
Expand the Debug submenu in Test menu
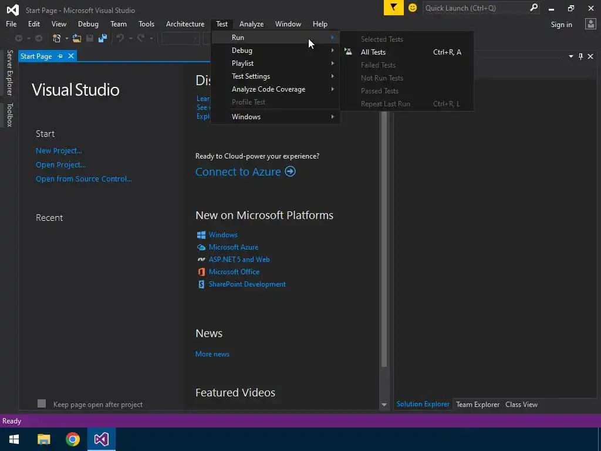pos(275,51)
